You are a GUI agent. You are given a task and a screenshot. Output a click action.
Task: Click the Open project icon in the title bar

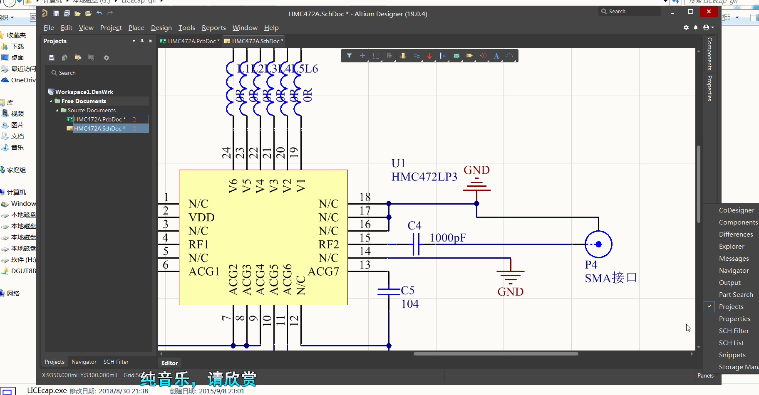point(88,13)
